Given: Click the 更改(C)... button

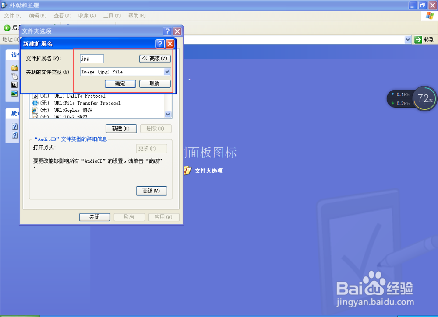Looking at the screenshot, I should [x=152, y=149].
